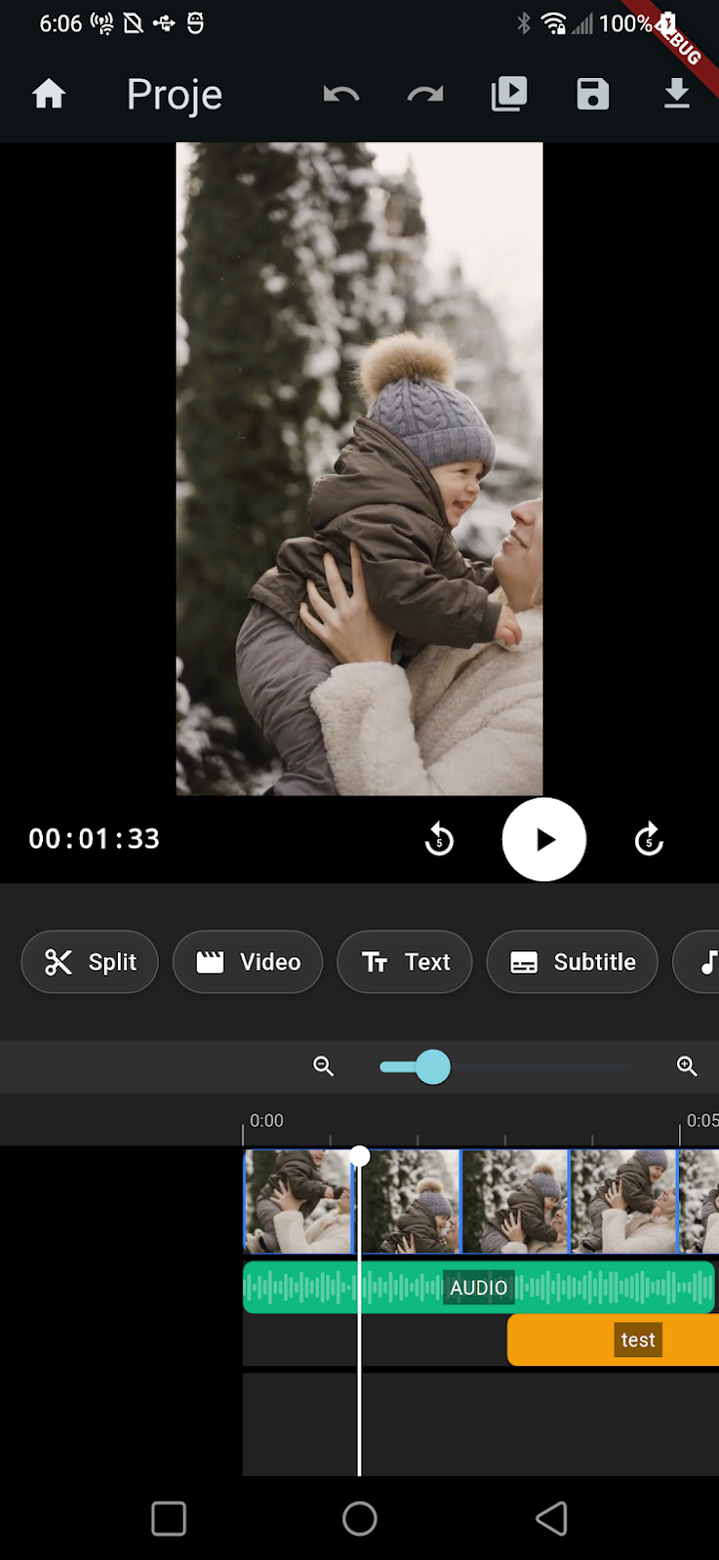Select the first video clip thumbnail

[x=299, y=1201]
